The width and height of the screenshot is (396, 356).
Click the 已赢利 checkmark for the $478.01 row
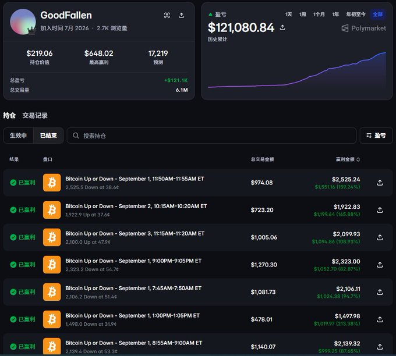click(13, 319)
